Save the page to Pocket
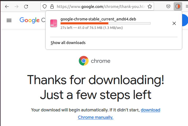 click(168, 6)
